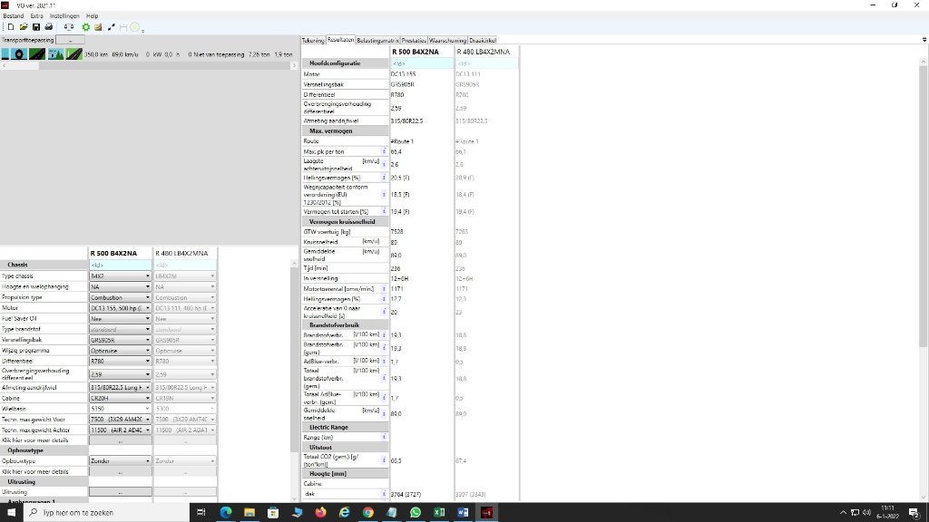Click Id field under R 500 in results
929x522 pixels.
click(421, 63)
